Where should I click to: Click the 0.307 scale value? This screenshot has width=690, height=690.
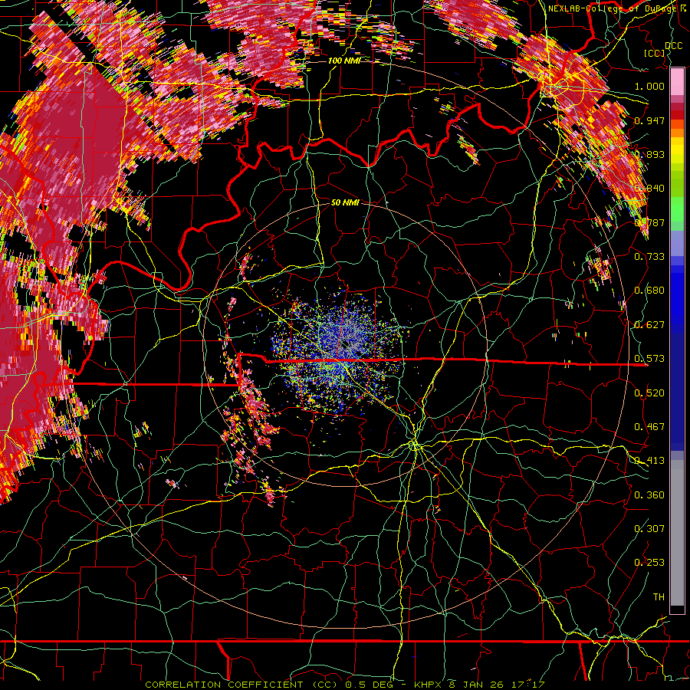click(649, 528)
